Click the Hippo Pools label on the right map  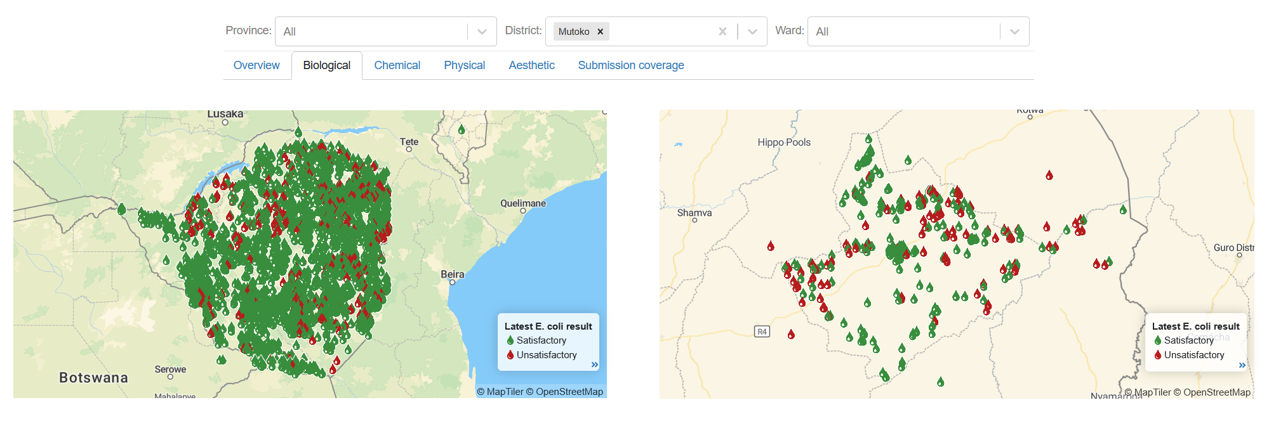784,143
